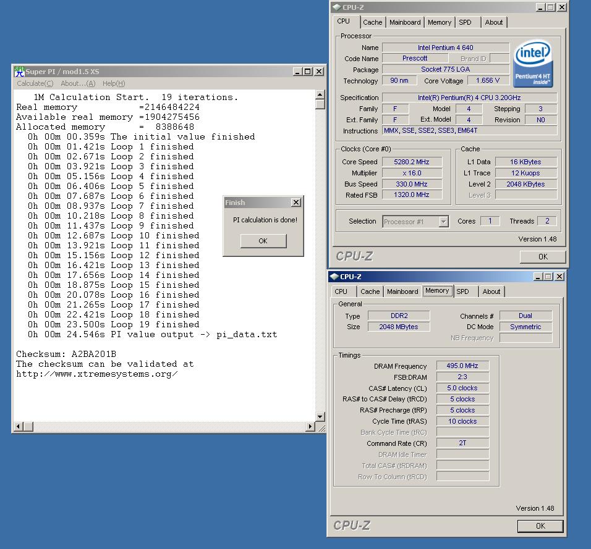Switch to Cache tab in top CPU-Z window
This screenshot has height=549, width=591.
click(x=372, y=22)
